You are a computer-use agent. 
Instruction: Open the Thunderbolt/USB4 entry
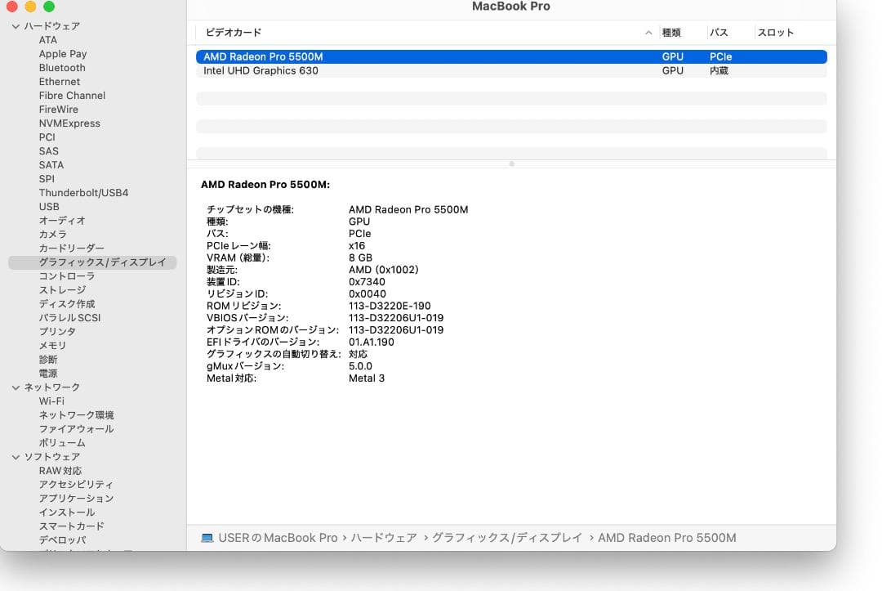coord(85,192)
